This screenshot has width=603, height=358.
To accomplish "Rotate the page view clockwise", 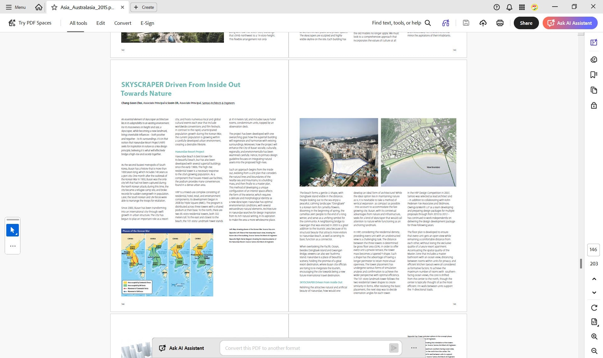I will pyautogui.click(x=594, y=308).
